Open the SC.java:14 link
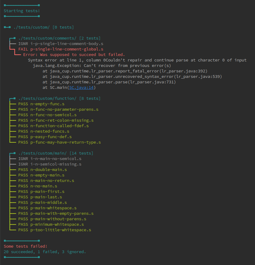 81,88
